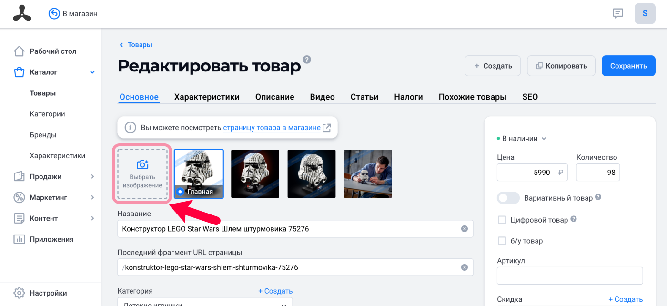667x306 pixels.
Task: Click the info icon in the hint box
Action: click(x=130, y=128)
